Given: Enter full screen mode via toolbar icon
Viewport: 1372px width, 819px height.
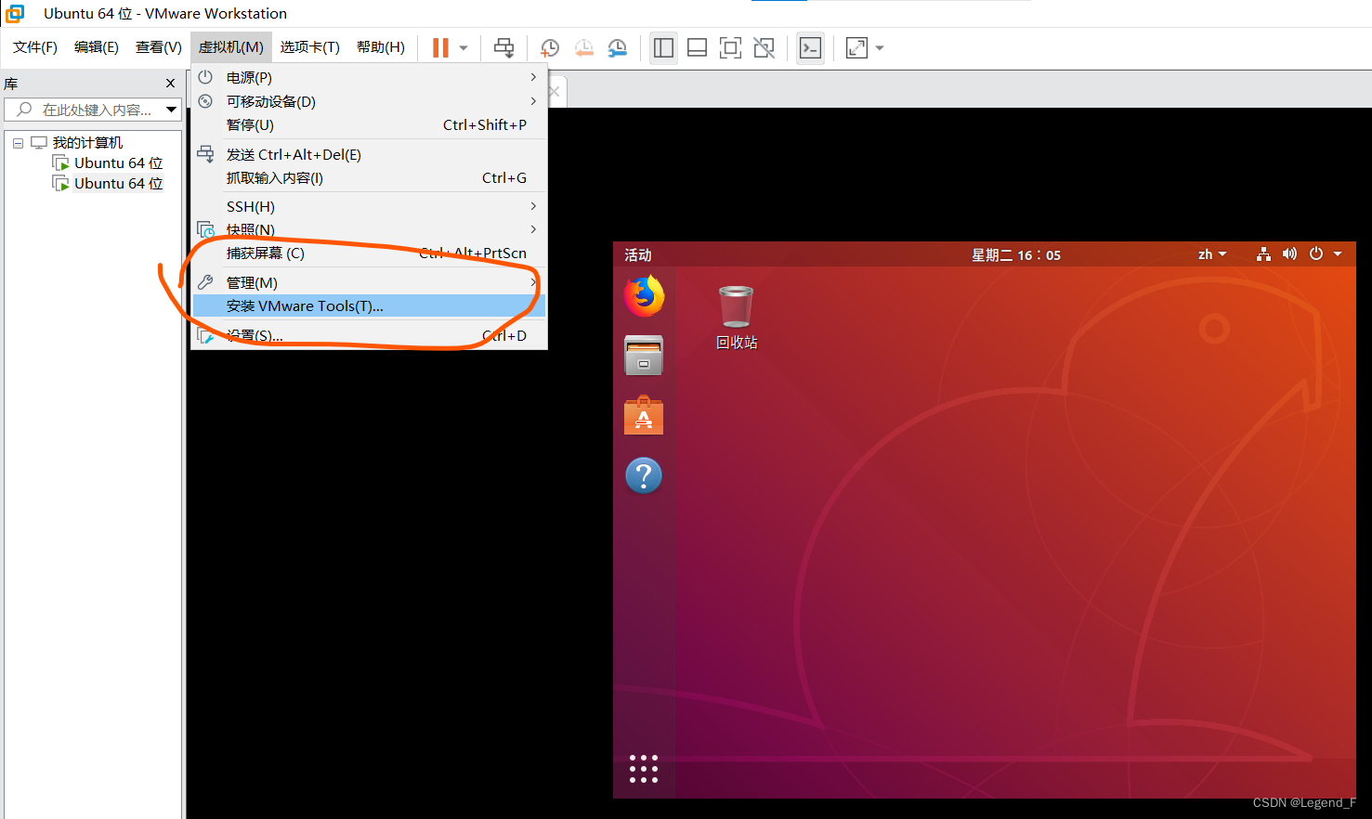Looking at the screenshot, I should (730, 47).
